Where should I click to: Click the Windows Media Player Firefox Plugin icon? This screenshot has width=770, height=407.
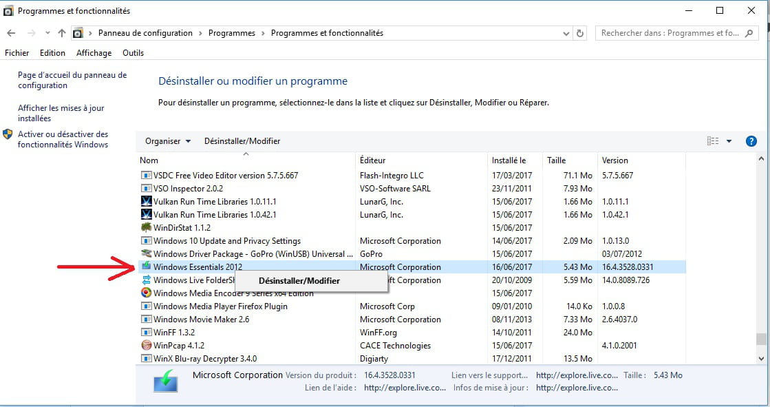click(x=146, y=306)
